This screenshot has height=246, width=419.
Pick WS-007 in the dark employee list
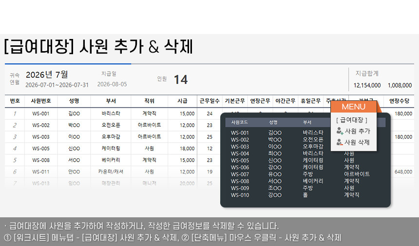[240, 174]
